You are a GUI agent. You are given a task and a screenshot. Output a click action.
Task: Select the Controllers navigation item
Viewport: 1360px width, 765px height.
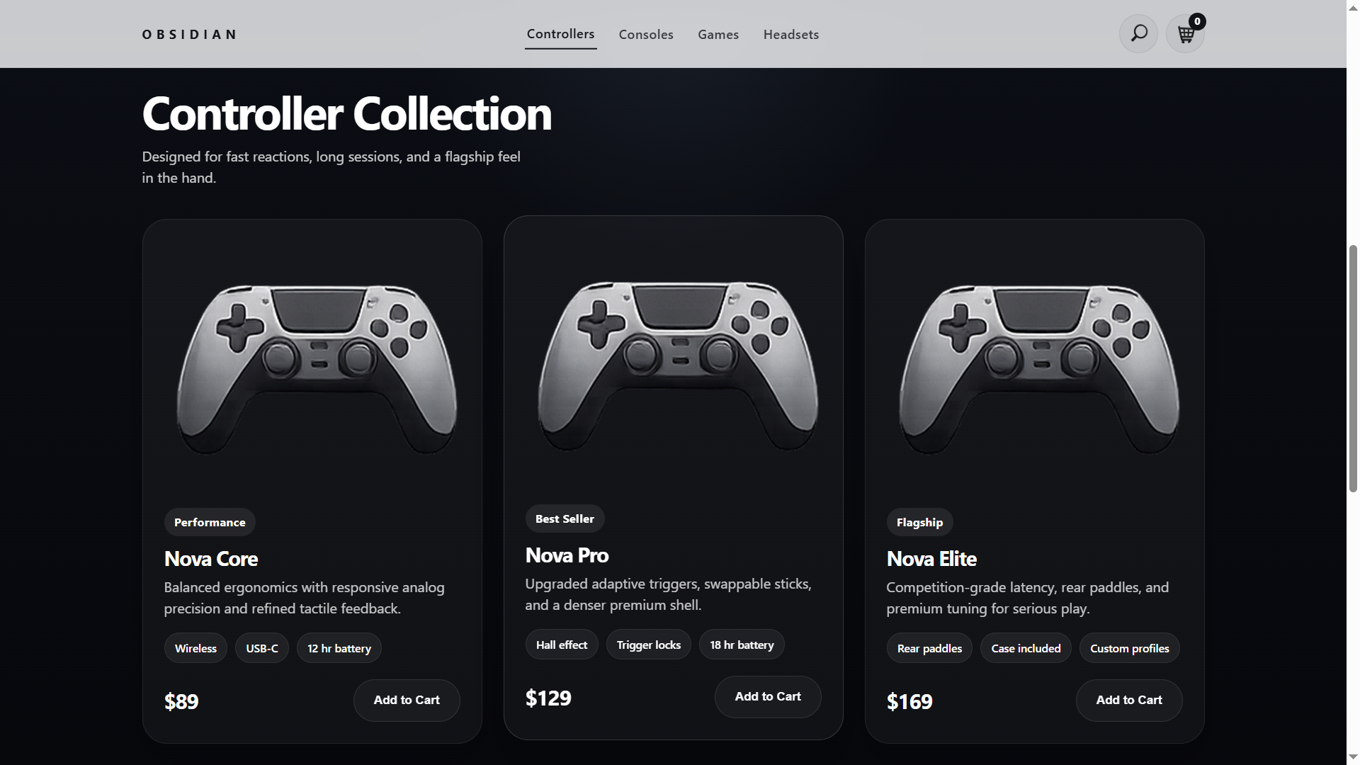click(560, 33)
